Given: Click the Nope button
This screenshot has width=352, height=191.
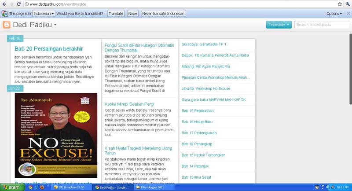Looking at the screenshot, I should (x=132, y=14).
